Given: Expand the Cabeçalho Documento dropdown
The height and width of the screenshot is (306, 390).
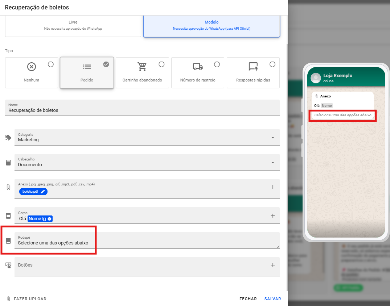Looking at the screenshot, I should [x=272, y=163].
